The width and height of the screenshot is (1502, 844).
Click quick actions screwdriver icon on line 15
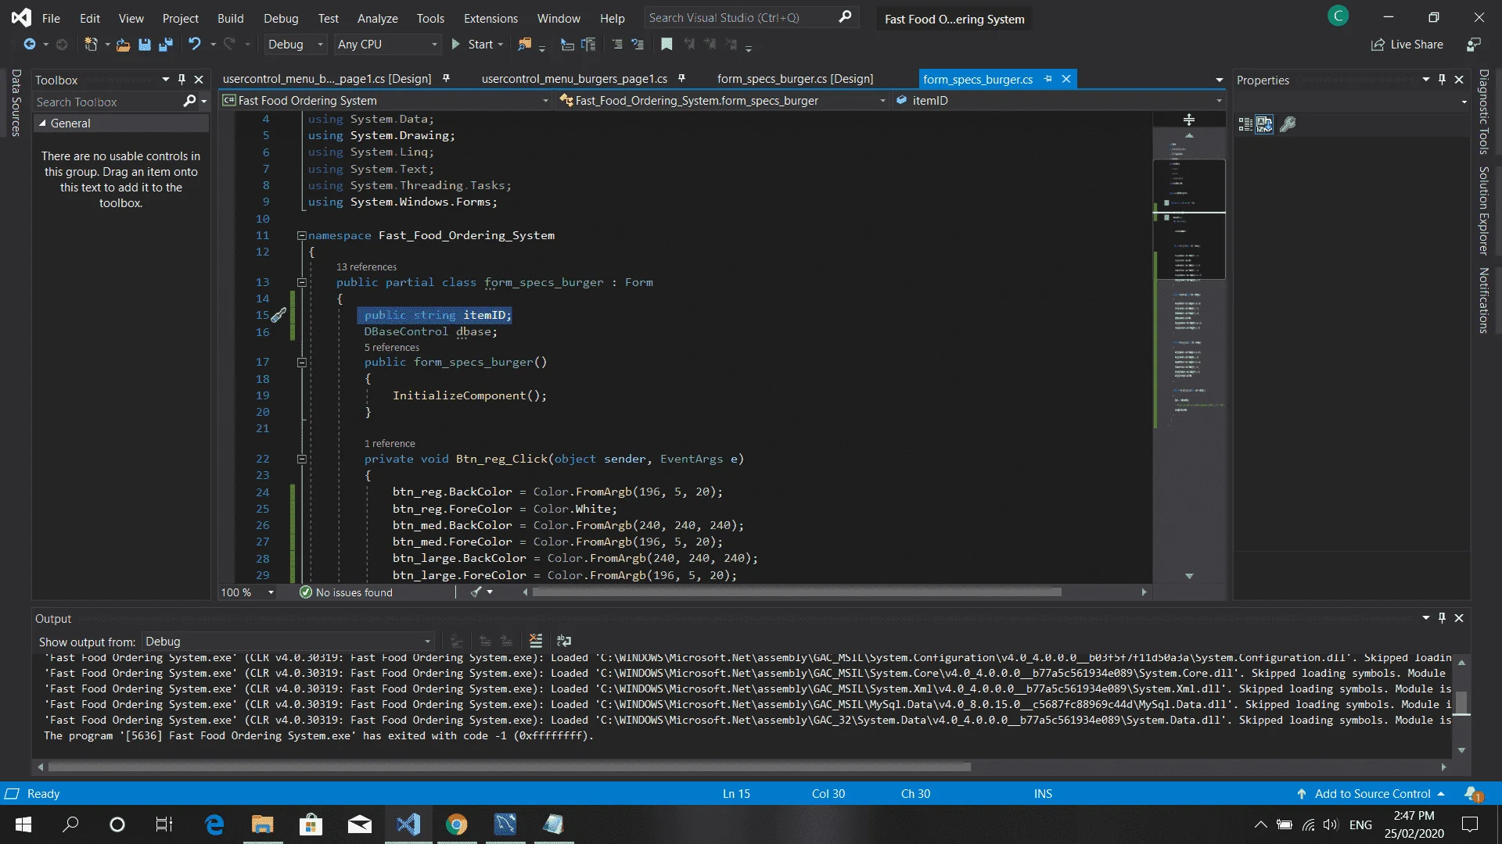point(278,315)
